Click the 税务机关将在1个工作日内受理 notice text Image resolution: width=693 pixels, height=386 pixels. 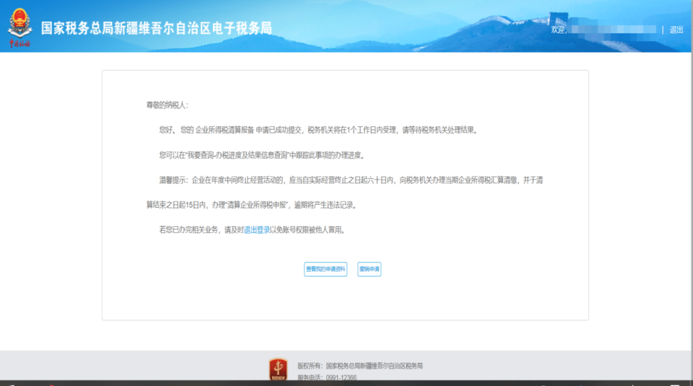pos(352,130)
